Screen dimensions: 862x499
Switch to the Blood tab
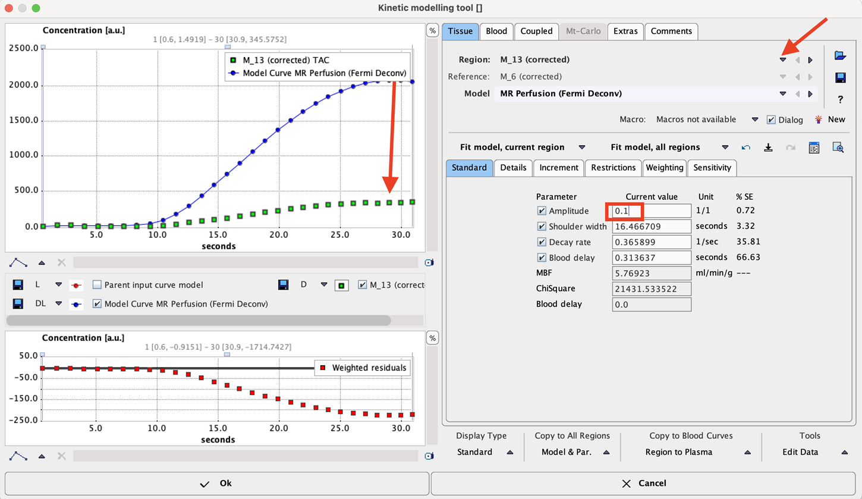(x=496, y=31)
